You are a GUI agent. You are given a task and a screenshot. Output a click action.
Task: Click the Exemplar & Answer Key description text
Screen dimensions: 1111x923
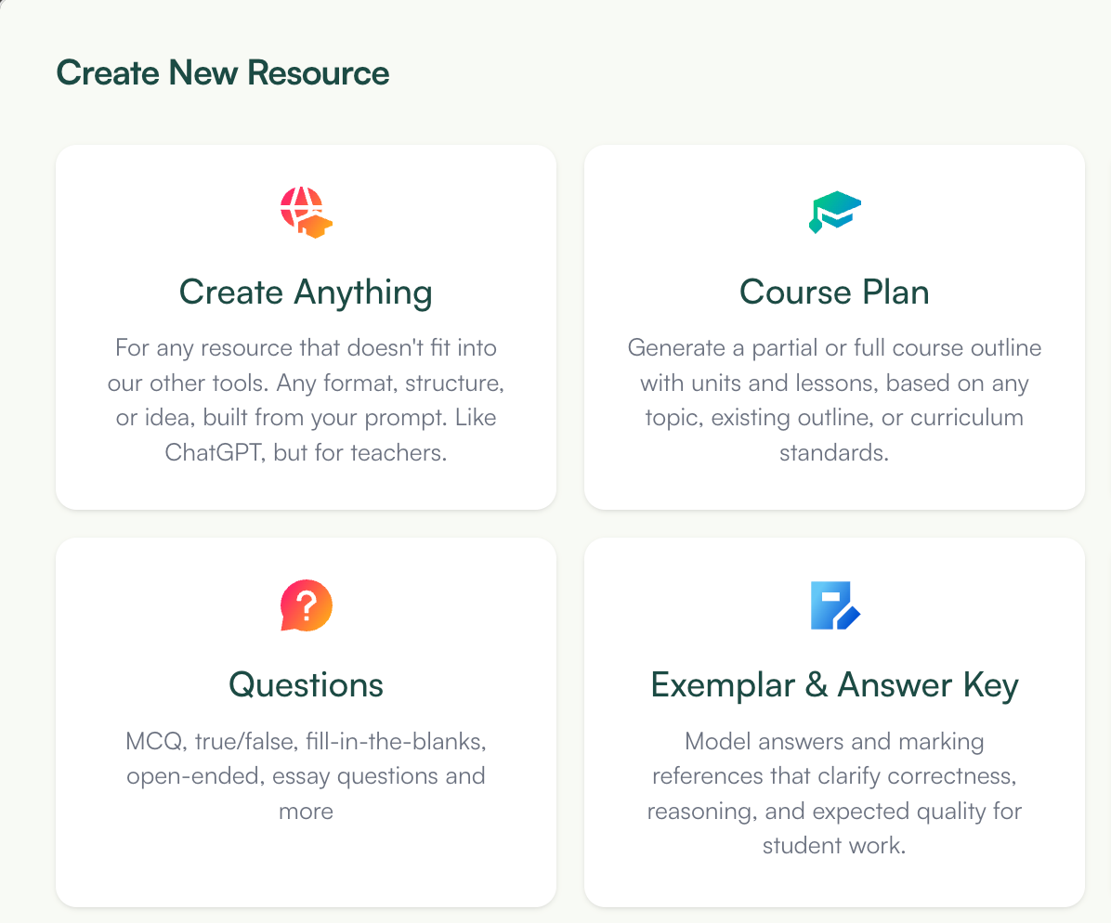[x=833, y=792]
